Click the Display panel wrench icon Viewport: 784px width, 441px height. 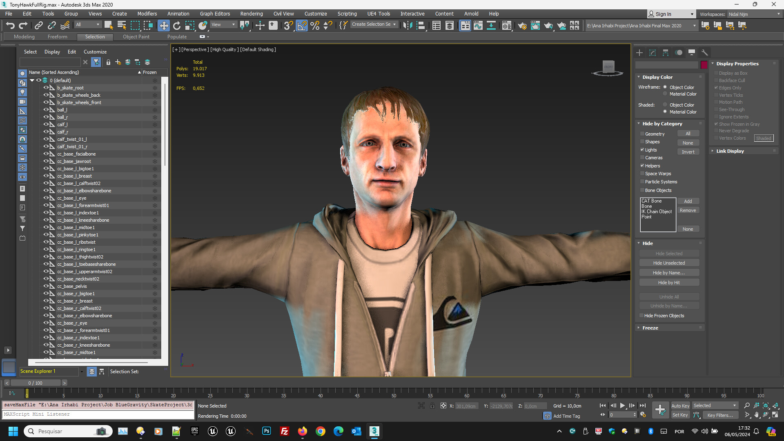pos(704,52)
